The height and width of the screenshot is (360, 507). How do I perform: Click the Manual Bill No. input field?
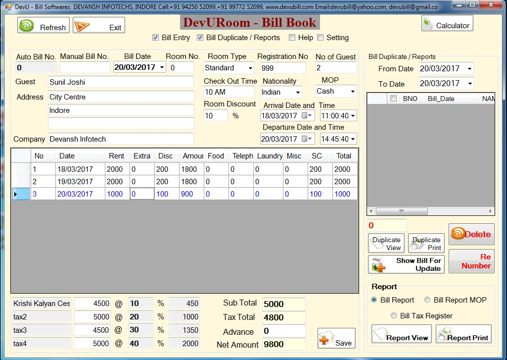point(85,67)
